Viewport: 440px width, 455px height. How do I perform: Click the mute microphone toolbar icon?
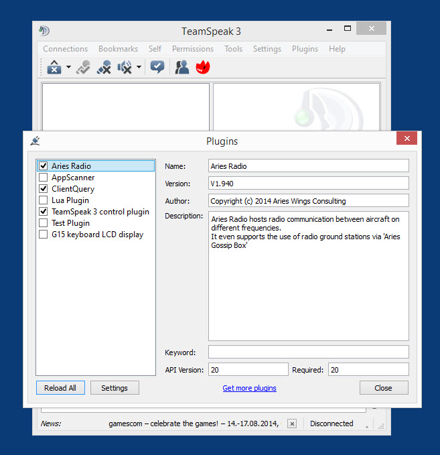[104, 67]
